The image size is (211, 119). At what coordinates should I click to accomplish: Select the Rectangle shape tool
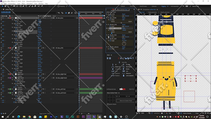click(x=20, y=6)
